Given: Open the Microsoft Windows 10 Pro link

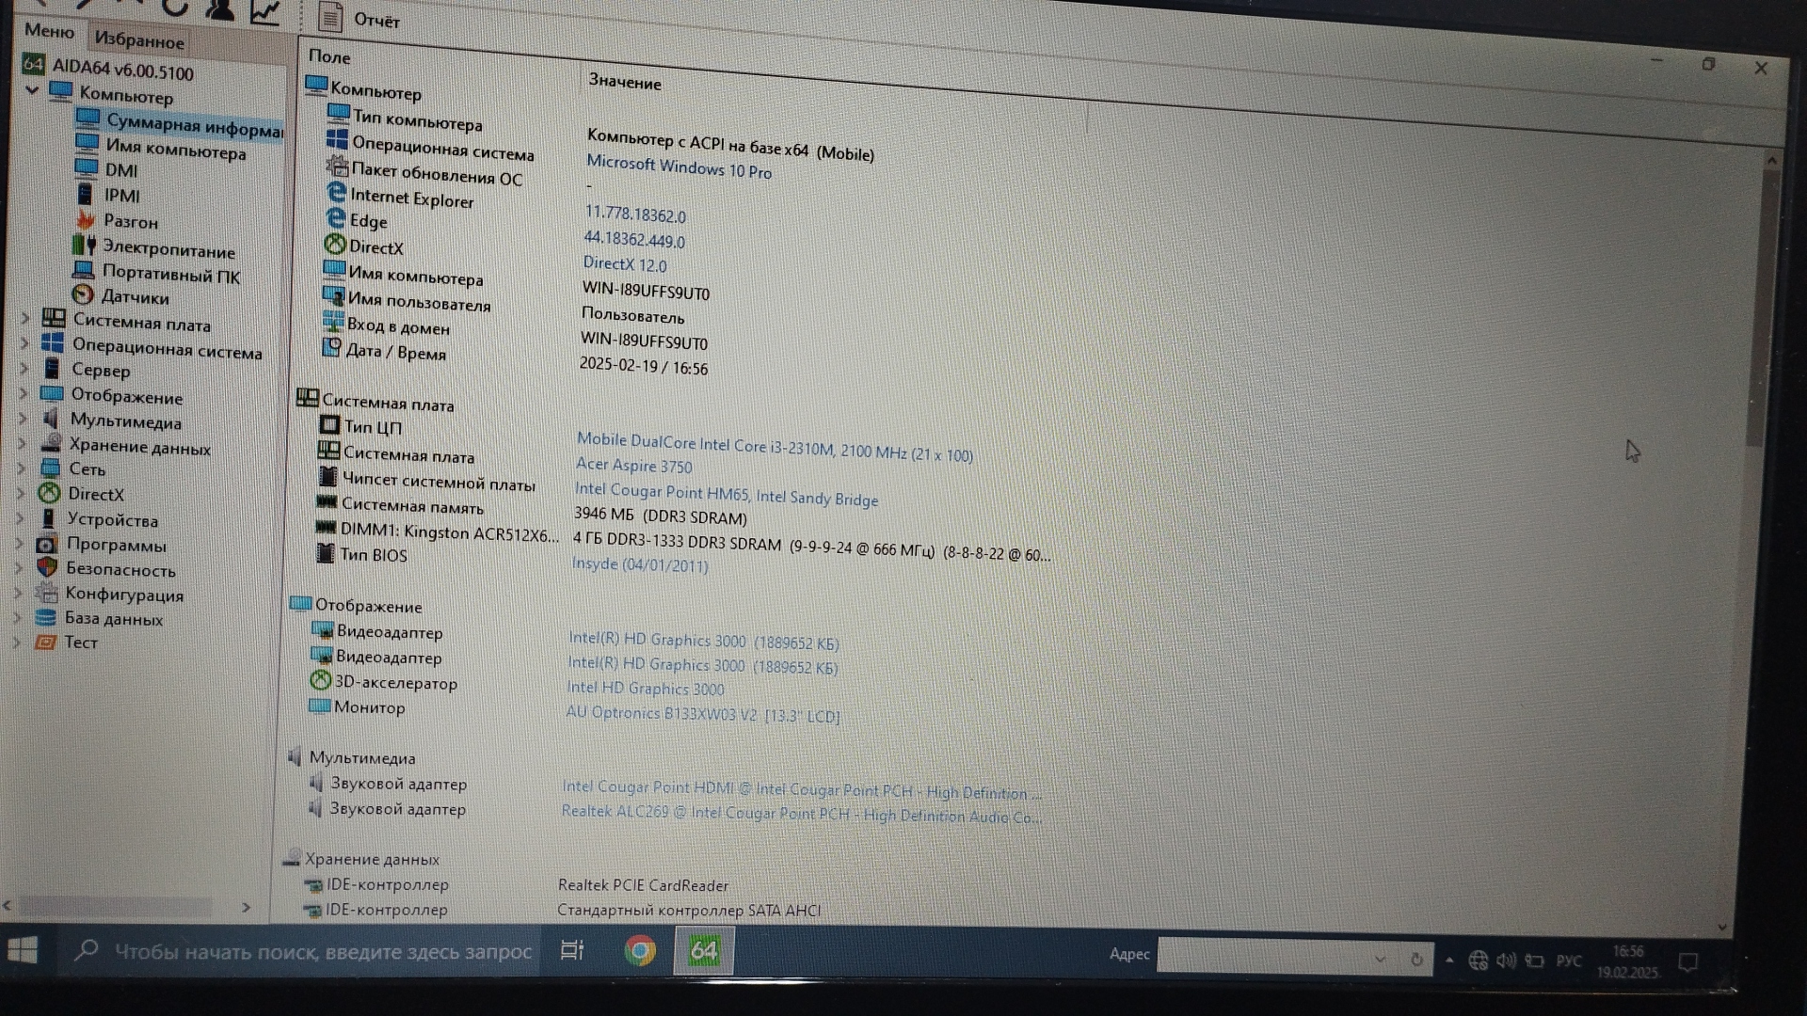Looking at the screenshot, I should coord(679,167).
